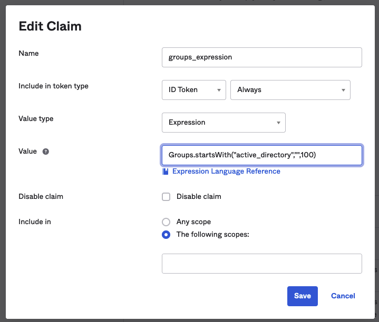Open the Always dropdown
This screenshot has width=379, height=322.
(290, 90)
